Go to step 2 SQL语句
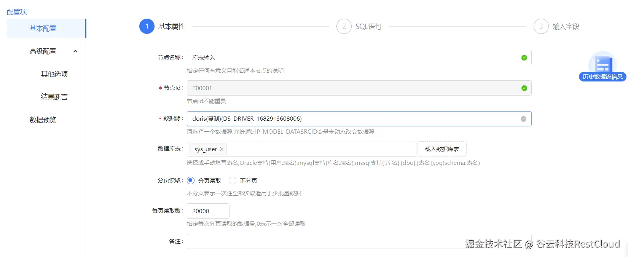 pos(359,26)
